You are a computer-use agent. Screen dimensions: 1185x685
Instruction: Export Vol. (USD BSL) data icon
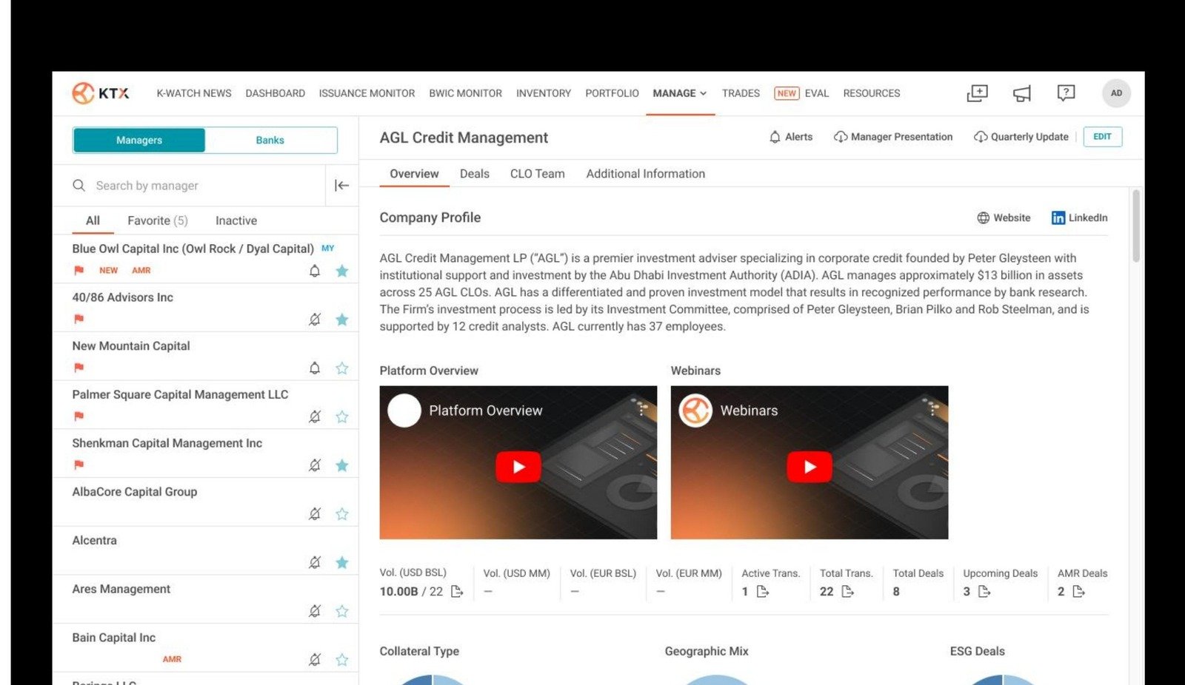[457, 591]
